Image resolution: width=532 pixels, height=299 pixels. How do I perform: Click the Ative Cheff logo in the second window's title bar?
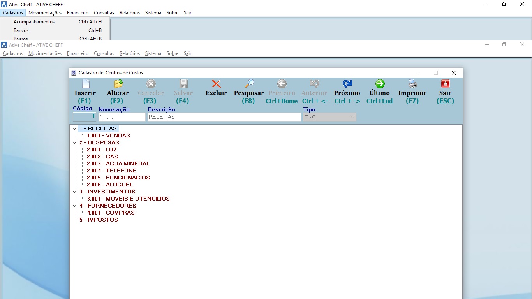pos(4,45)
